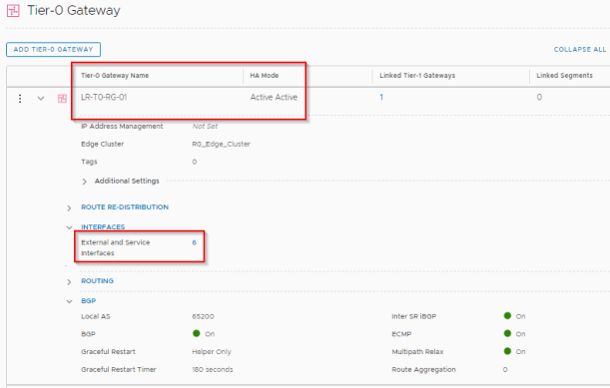The width and height of the screenshot is (610, 388).
Task: Click the Tier-0 Gateway page title icon
Action: click(x=13, y=11)
